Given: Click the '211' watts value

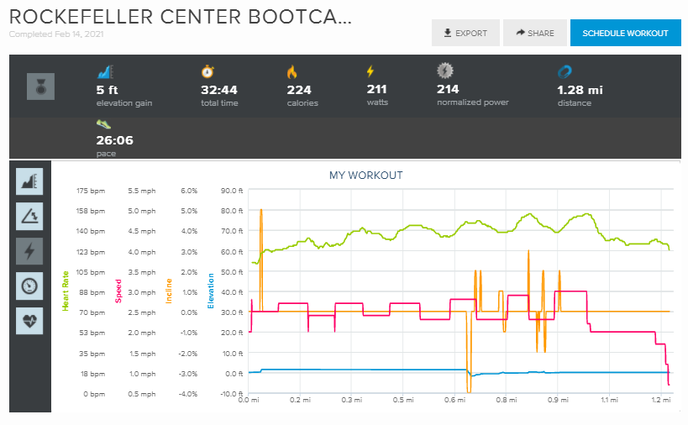Looking at the screenshot, I should pos(376,89).
